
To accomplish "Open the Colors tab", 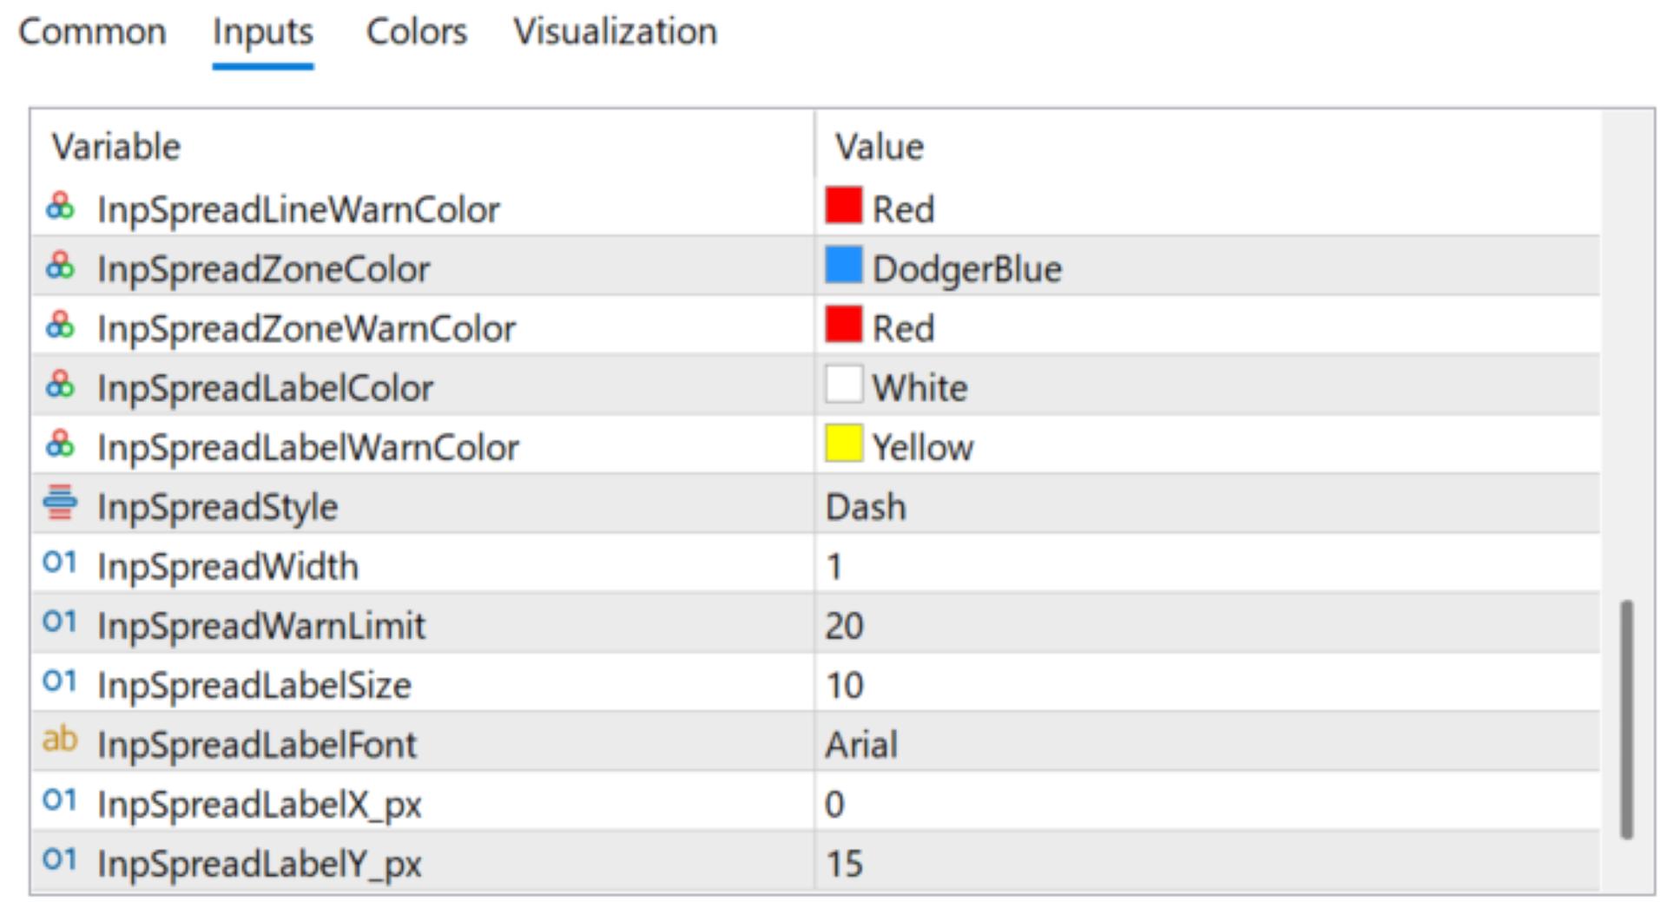I will (417, 32).
